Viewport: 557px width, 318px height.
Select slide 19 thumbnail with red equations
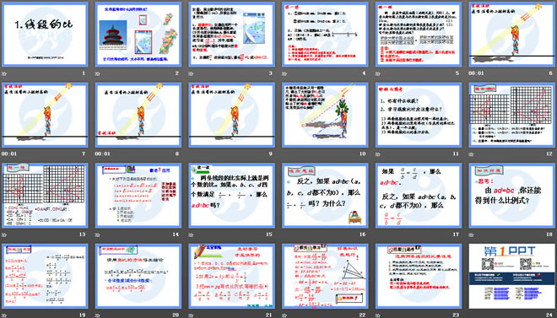click(45, 276)
